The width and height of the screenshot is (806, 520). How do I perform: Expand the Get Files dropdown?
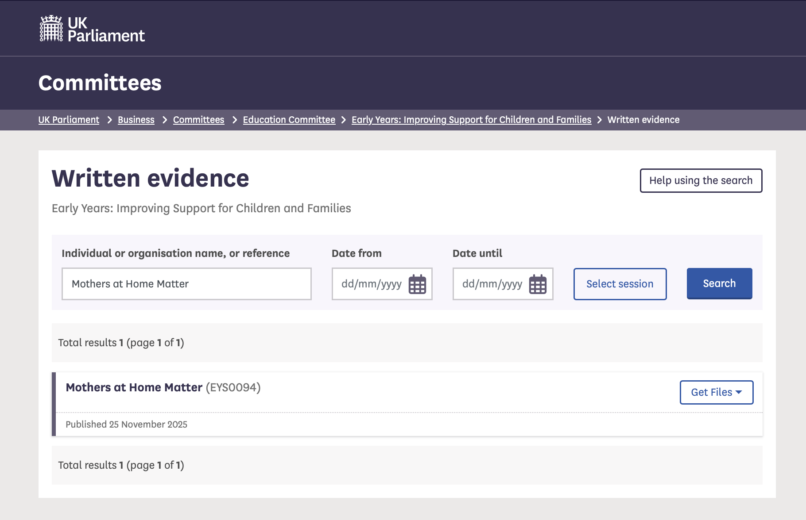(x=717, y=392)
